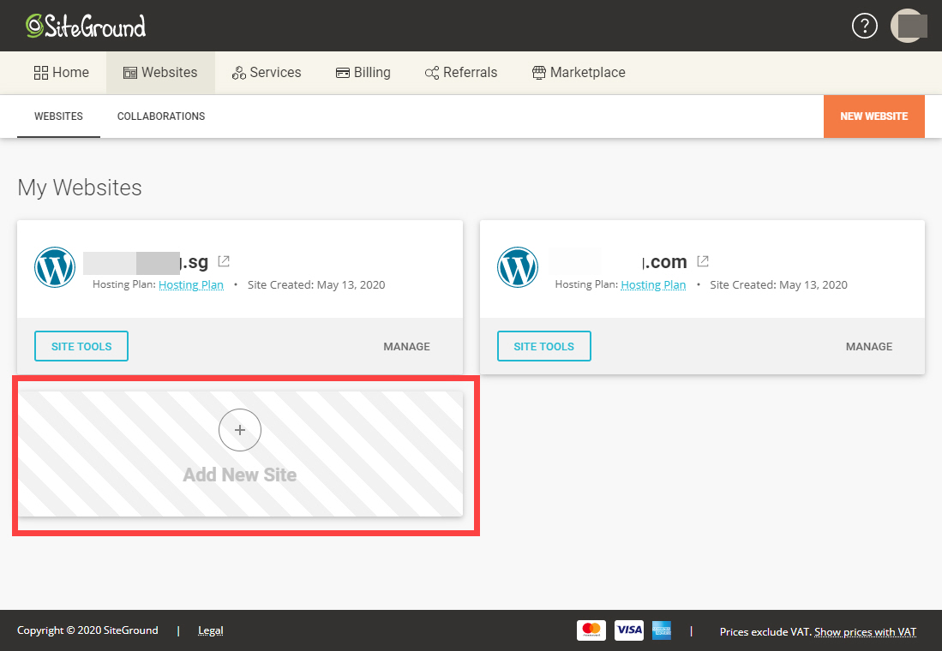
Task: Click the Copyright © 2020 SiteGround text
Action: 87,630
